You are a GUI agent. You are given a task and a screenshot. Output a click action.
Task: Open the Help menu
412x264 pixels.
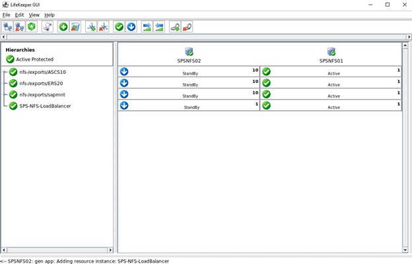click(50, 15)
